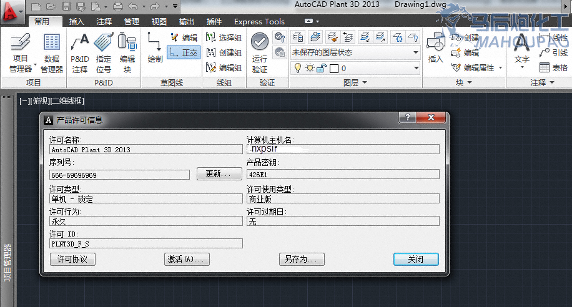Image resolution: width=572 pixels, height=307 pixels.
Task: Click the validation settings icon with wrench
Action: coord(280,37)
